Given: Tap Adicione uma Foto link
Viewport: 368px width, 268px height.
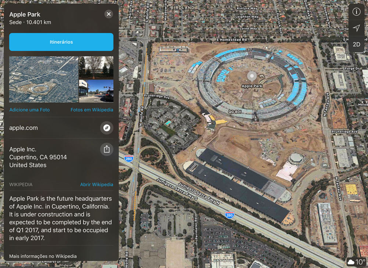Looking at the screenshot, I should [x=29, y=109].
